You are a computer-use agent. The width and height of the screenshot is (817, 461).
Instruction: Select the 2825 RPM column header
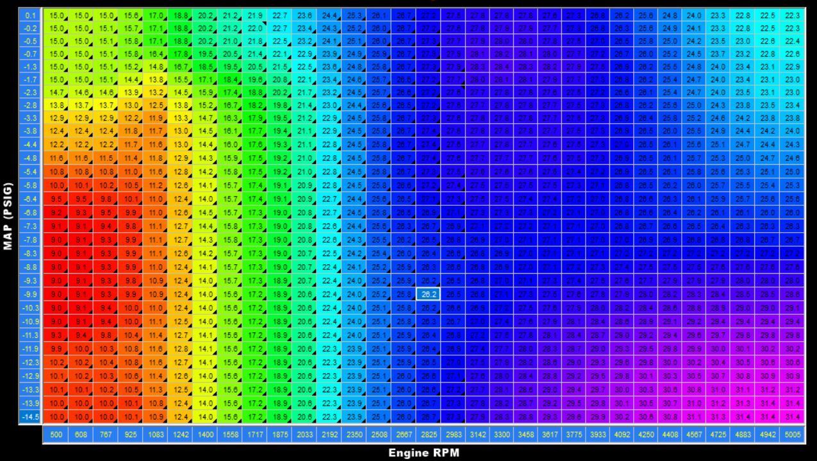[x=427, y=435]
